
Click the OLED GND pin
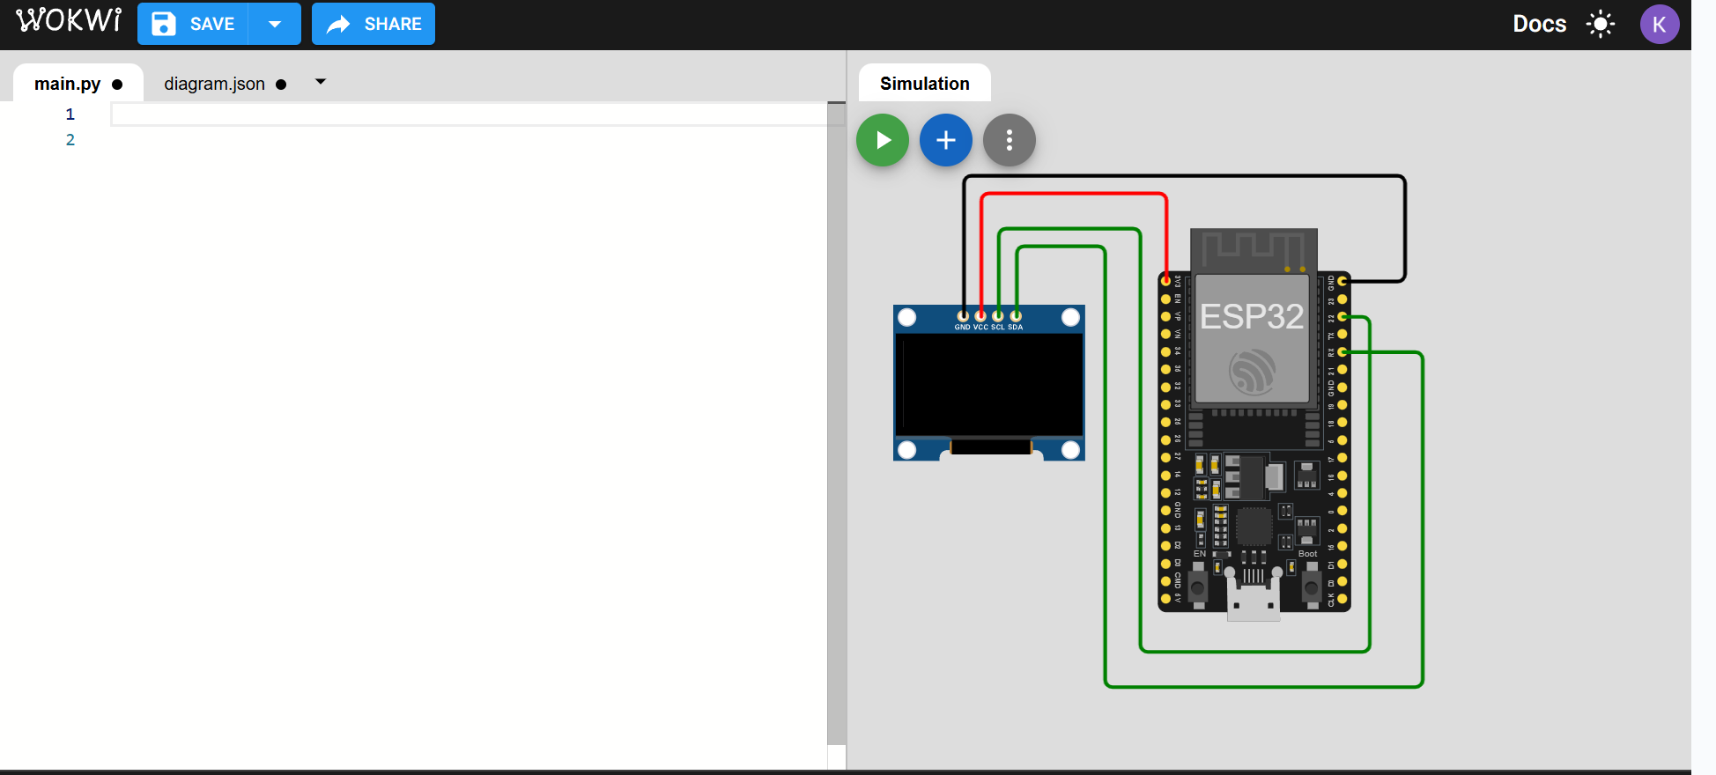963,316
